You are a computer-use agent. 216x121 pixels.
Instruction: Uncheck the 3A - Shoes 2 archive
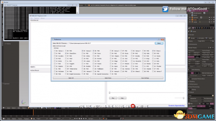(132, 72)
